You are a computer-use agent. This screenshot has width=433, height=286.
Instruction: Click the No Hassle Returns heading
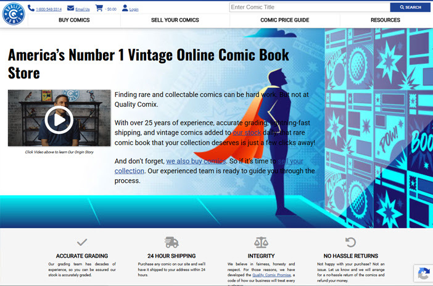[351, 256]
